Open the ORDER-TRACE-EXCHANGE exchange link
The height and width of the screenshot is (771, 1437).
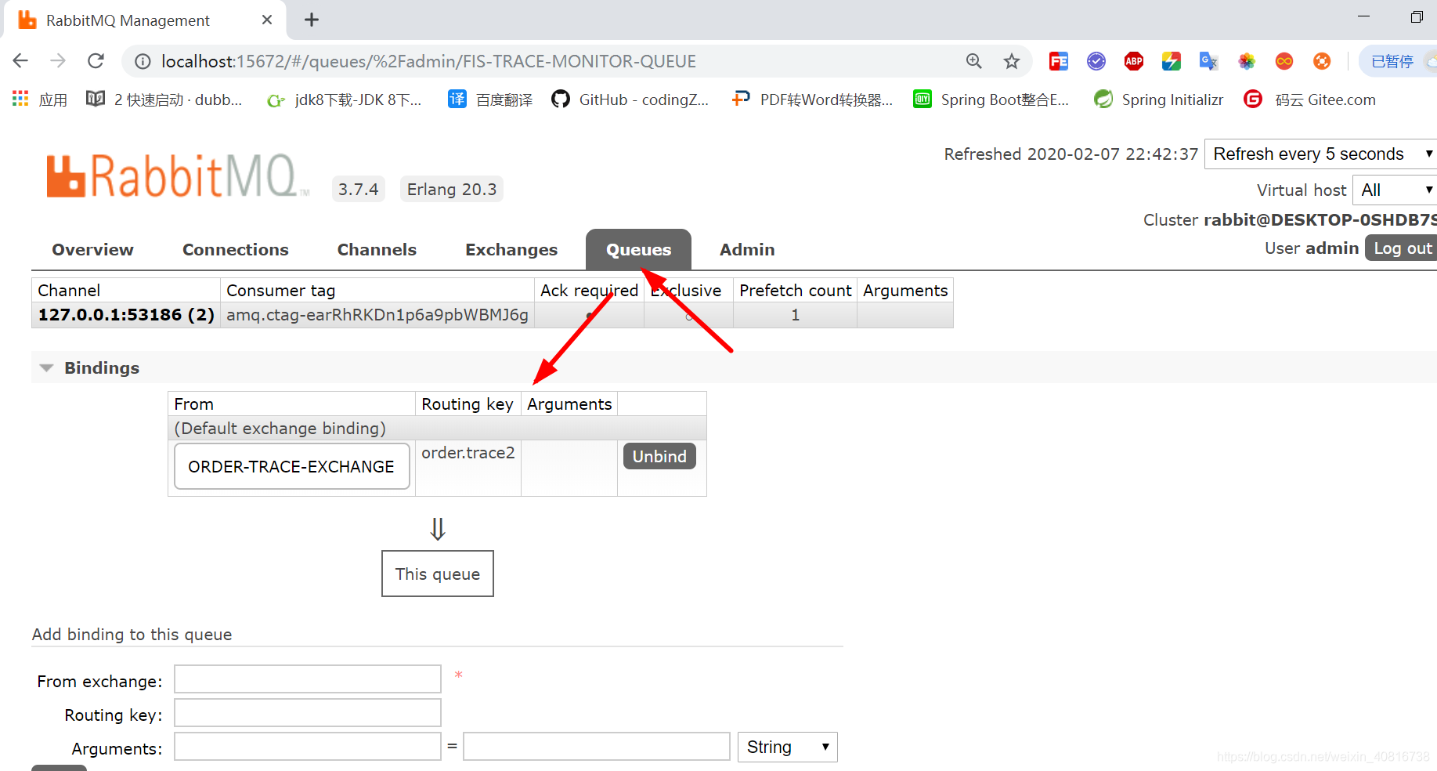(291, 466)
